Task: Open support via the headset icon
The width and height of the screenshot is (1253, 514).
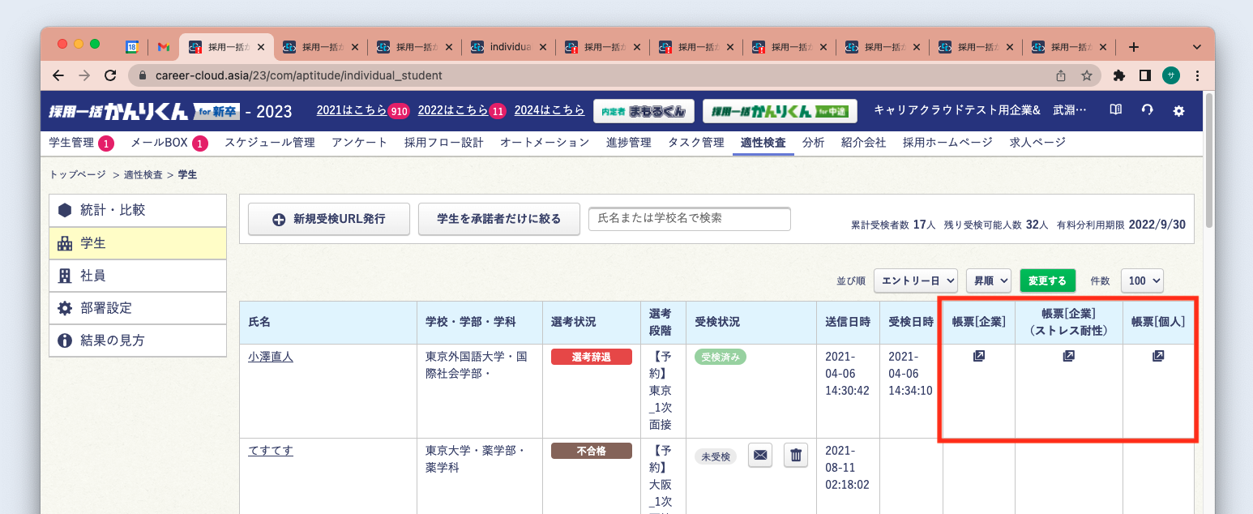Action: point(1147,110)
